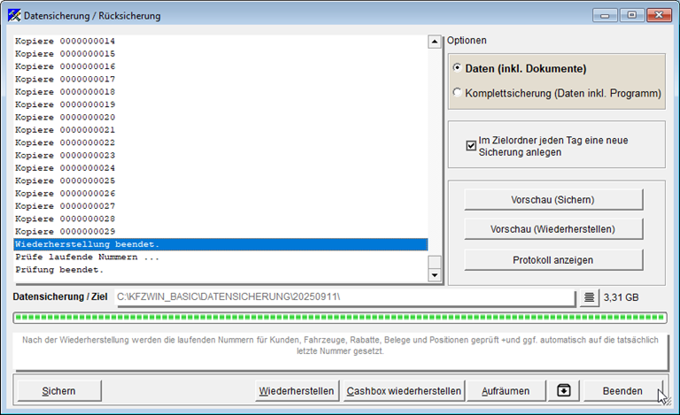Select log line 'Kopiere 0000000015'
This screenshot has width=680, height=415.
pyautogui.click(x=220, y=54)
